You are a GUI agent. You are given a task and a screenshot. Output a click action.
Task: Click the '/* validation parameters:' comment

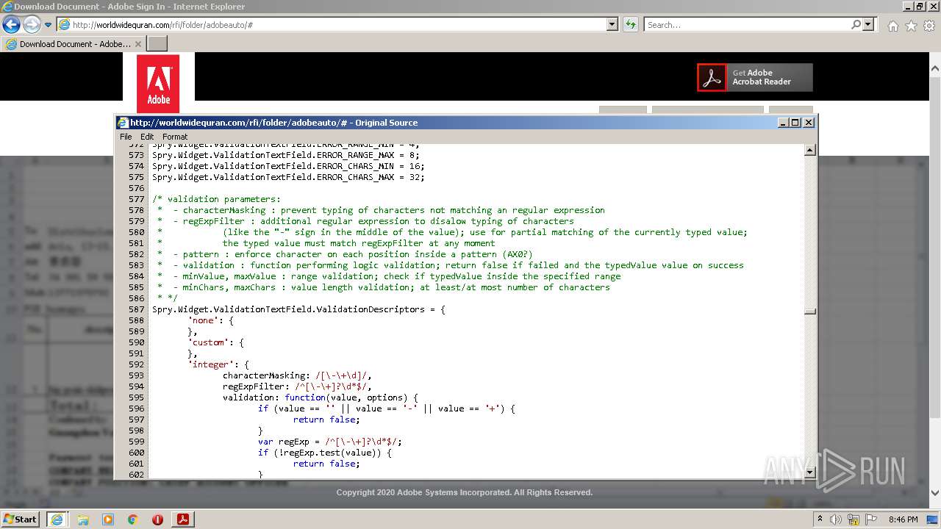click(x=216, y=199)
